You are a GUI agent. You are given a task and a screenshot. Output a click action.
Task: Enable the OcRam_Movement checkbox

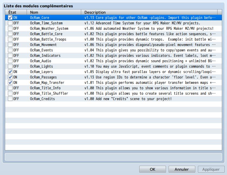point(10,45)
